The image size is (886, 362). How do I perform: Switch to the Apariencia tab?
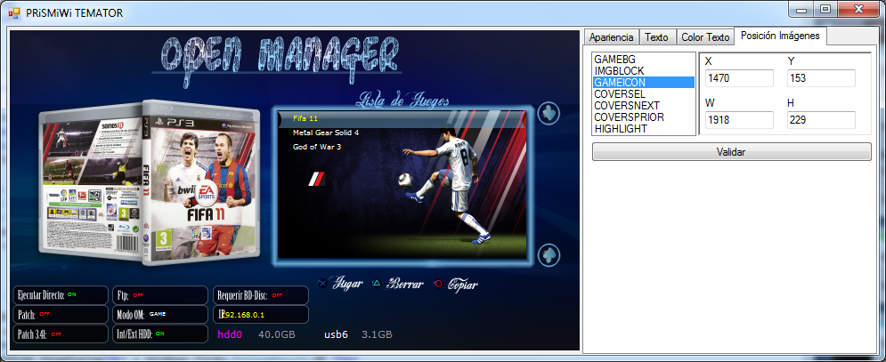pyautogui.click(x=611, y=37)
